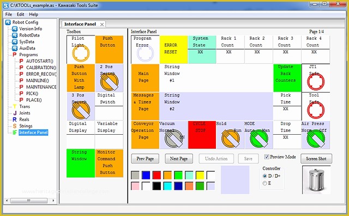Click the Screen Shot button
The height and width of the screenshot is (216, 349).
pos(316,159)
